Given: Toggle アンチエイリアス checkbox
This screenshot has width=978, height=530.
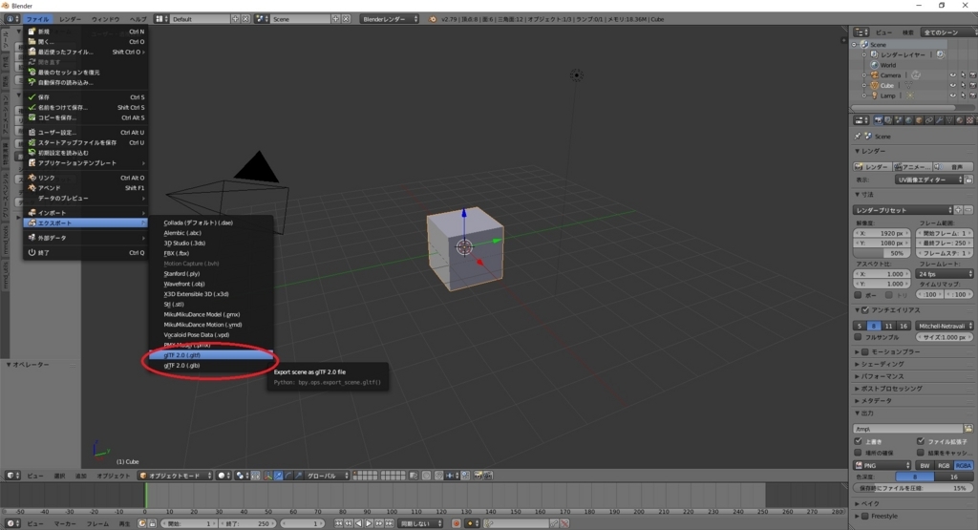Looking at the screenshot, I should [865, 310].
